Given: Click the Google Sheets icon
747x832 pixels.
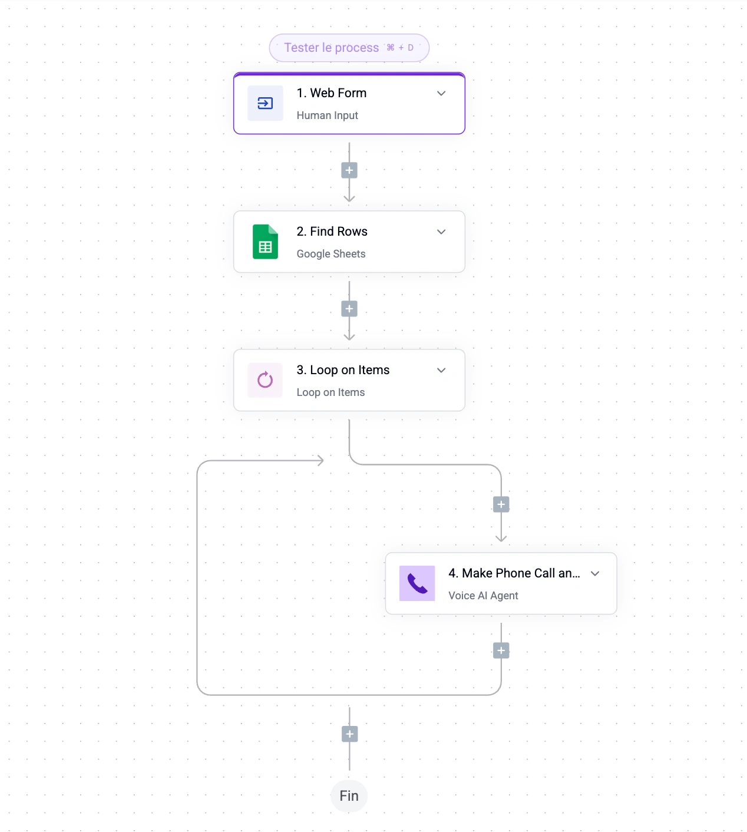Looking at the screenshot, I should point(265,242).
